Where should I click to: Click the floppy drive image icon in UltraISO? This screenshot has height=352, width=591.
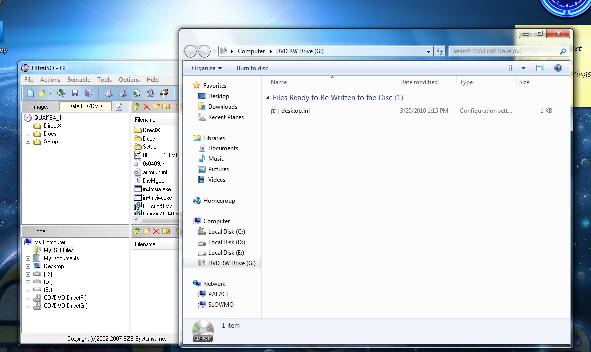(123, 93)
